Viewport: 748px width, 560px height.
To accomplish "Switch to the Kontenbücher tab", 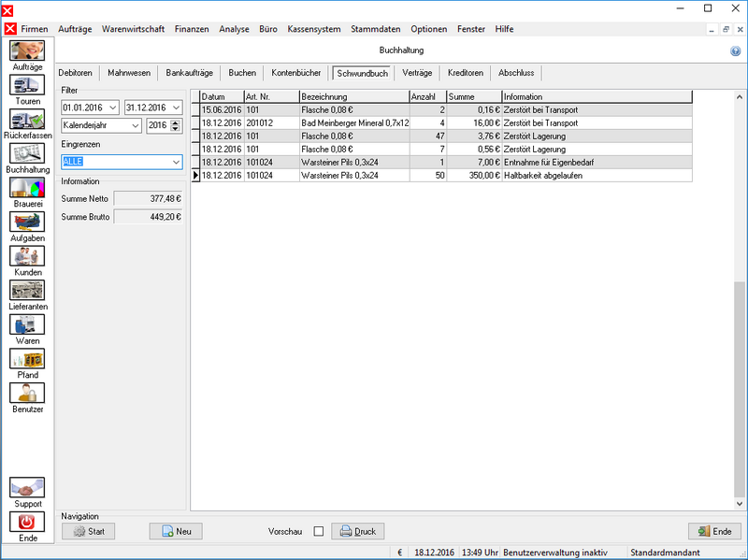I will point(295,73).
